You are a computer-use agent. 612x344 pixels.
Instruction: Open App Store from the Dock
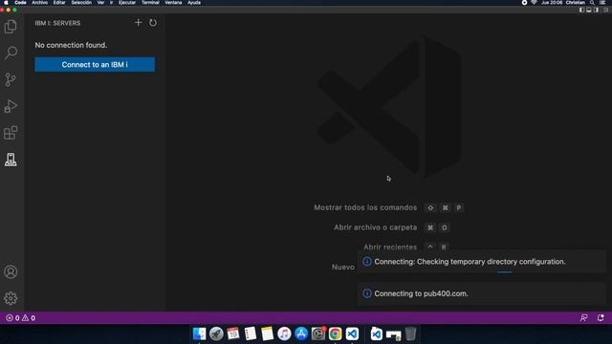[301, 333]
